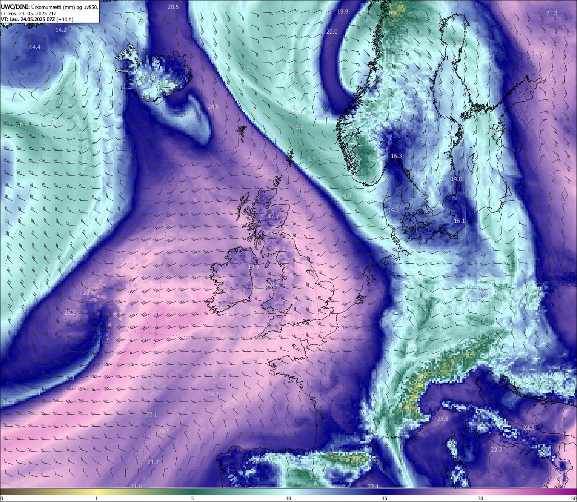Click the 25.2 value label
577x502 pixels.
click(x=70, y=312)
